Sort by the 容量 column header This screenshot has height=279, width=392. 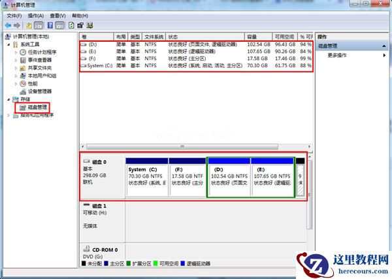pyautogui.click(x=258, y=37)
